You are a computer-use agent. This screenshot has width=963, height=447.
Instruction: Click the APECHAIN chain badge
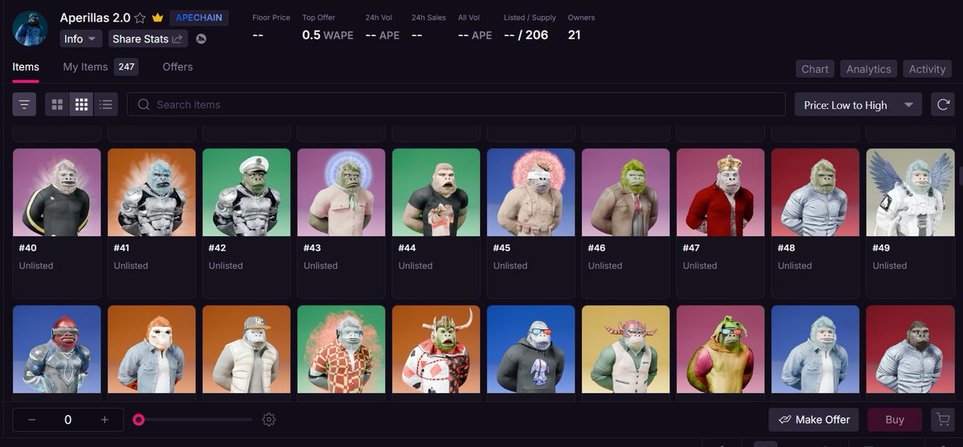coord(199,18)
